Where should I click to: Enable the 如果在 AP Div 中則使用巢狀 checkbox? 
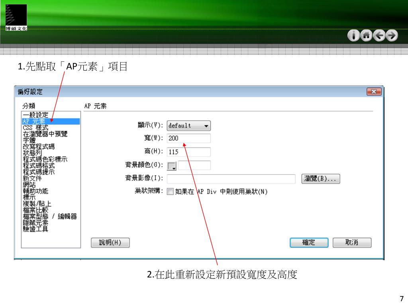[x=170, y=192]
